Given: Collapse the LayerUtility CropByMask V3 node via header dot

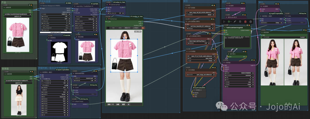Looking at the screenshot, I should coord(75,6).
